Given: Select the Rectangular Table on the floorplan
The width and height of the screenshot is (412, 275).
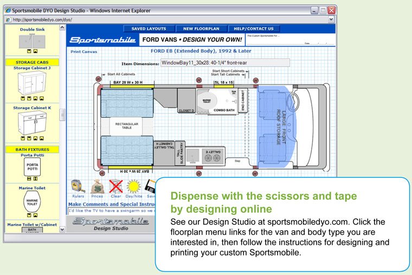Looking at the screenshot, I should coord(126,126).
